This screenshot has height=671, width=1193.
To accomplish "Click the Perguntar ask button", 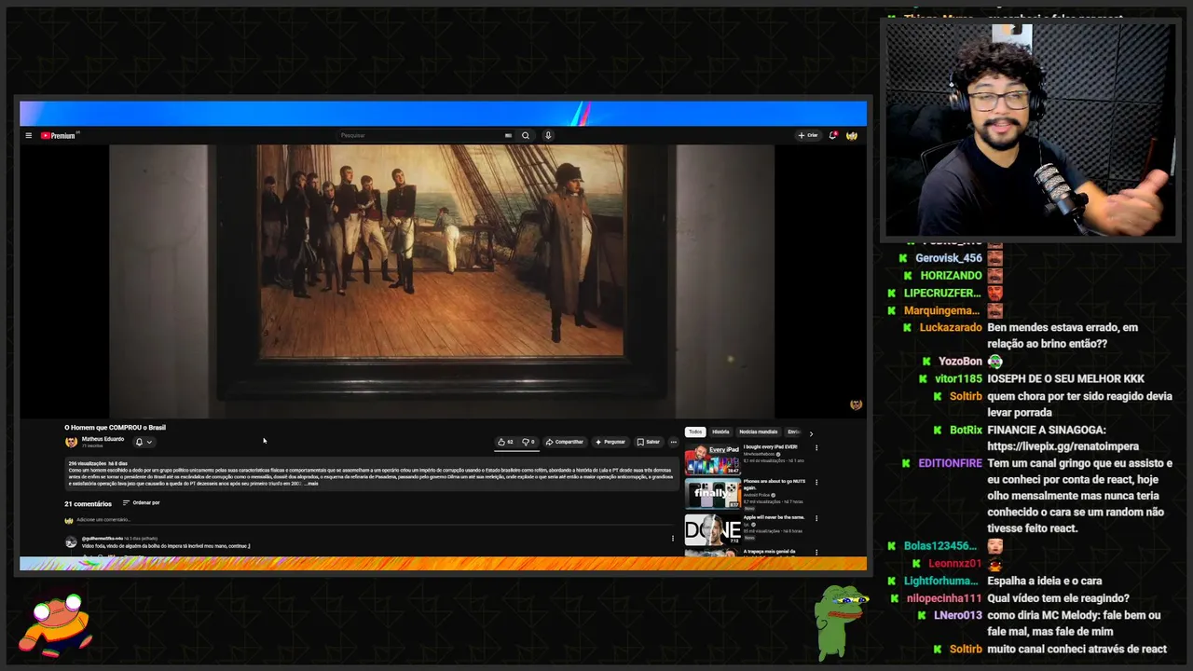I will (x=610, y=443).
